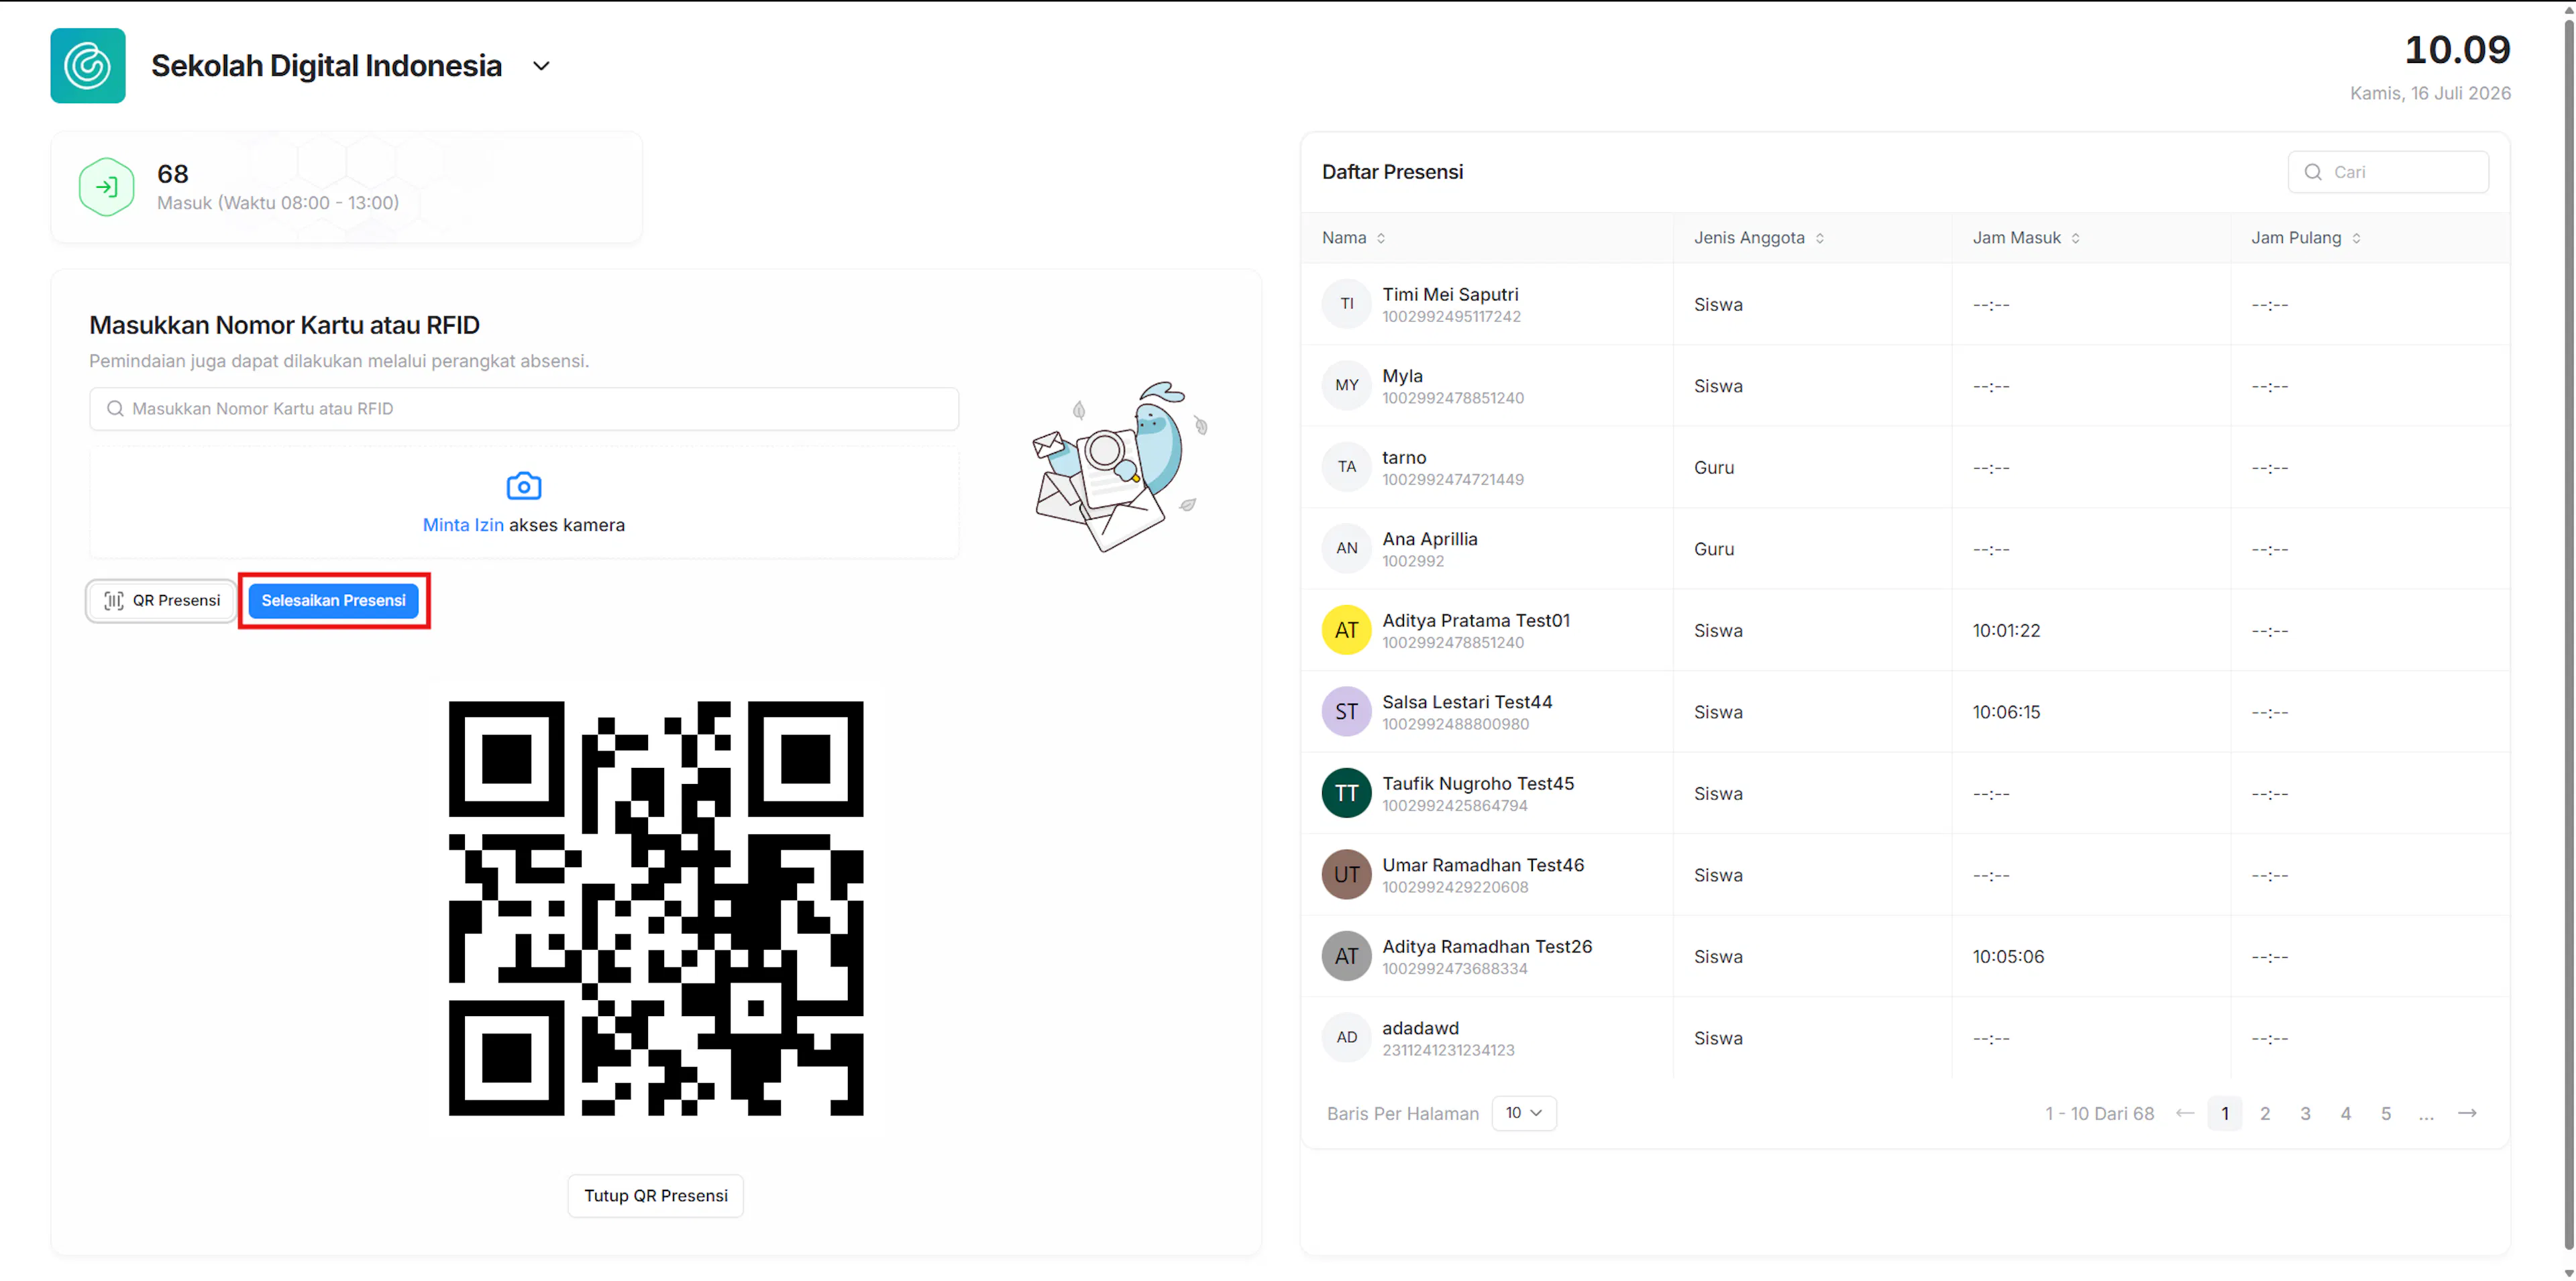Click the search magnifier icon in Cari
The width and height of the screenshot is (2576, 1281).
click(x=2313, y=172)
